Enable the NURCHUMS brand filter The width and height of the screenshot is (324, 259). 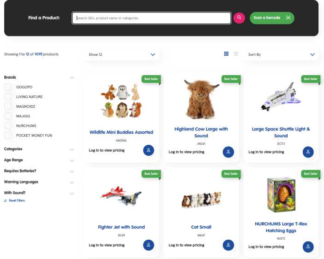point(8,126)
